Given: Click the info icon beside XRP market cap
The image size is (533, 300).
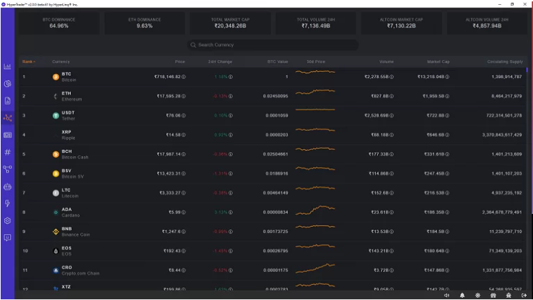Looking at the screenshot, I should pos(447,135).
